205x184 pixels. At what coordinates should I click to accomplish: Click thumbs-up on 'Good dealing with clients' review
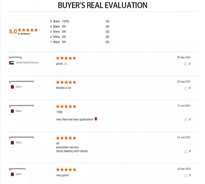(186, 151)
